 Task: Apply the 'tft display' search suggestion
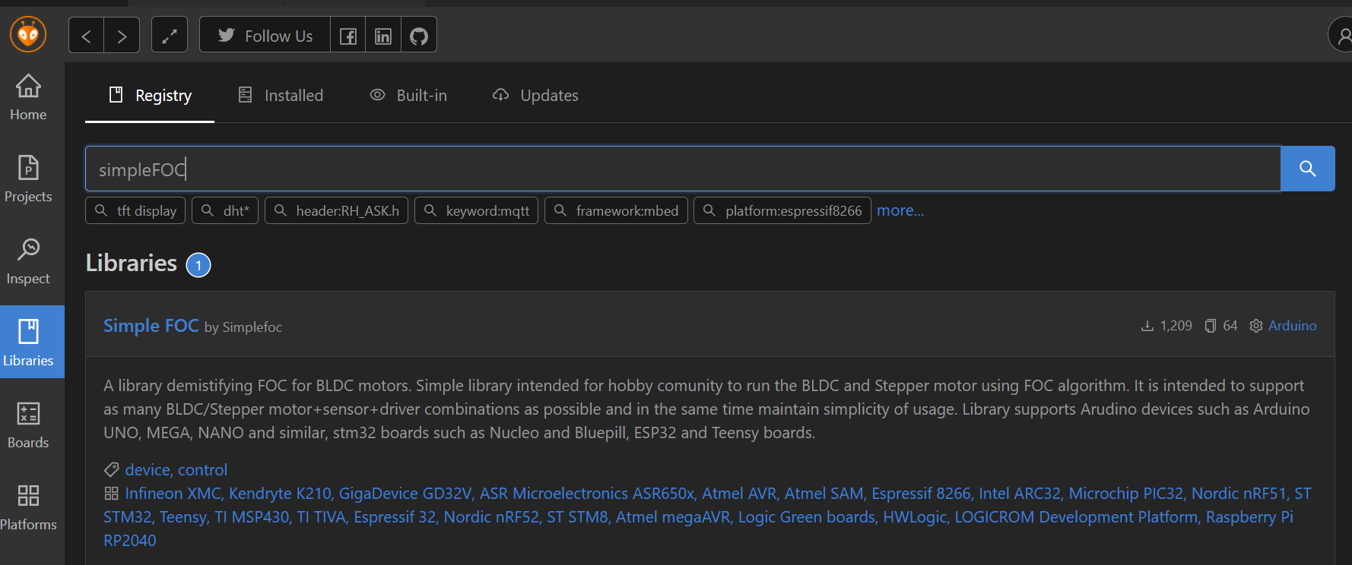pyautogui.click(x=135, y=210)
